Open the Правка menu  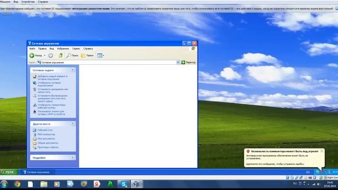click(42, 49)
